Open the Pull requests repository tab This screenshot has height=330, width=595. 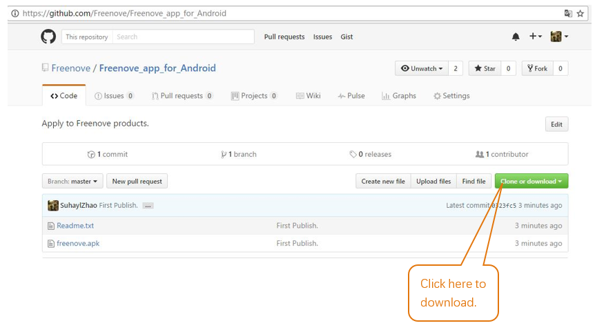tap(182, 96)
